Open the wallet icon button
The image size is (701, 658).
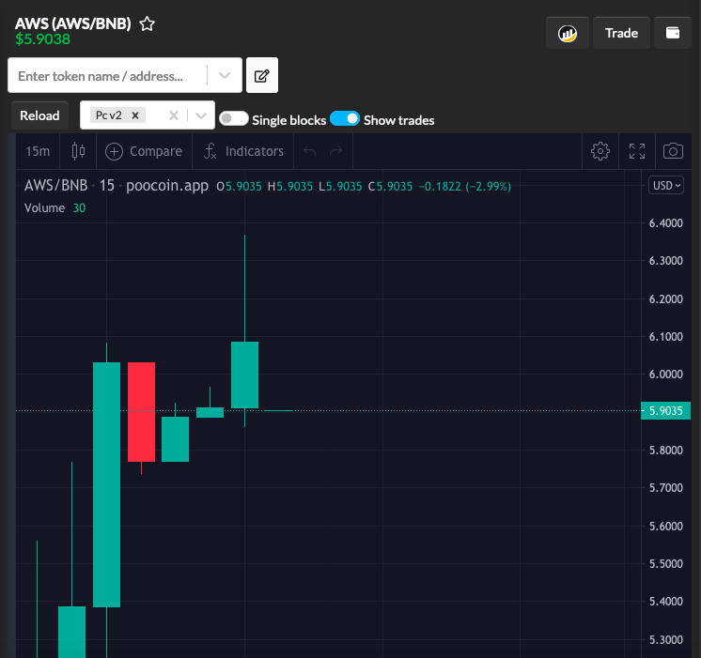[x=673, y=33]
